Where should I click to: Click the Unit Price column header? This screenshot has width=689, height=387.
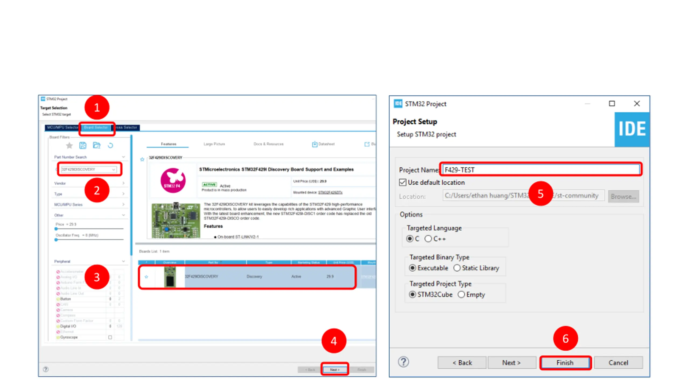(343, 262)
